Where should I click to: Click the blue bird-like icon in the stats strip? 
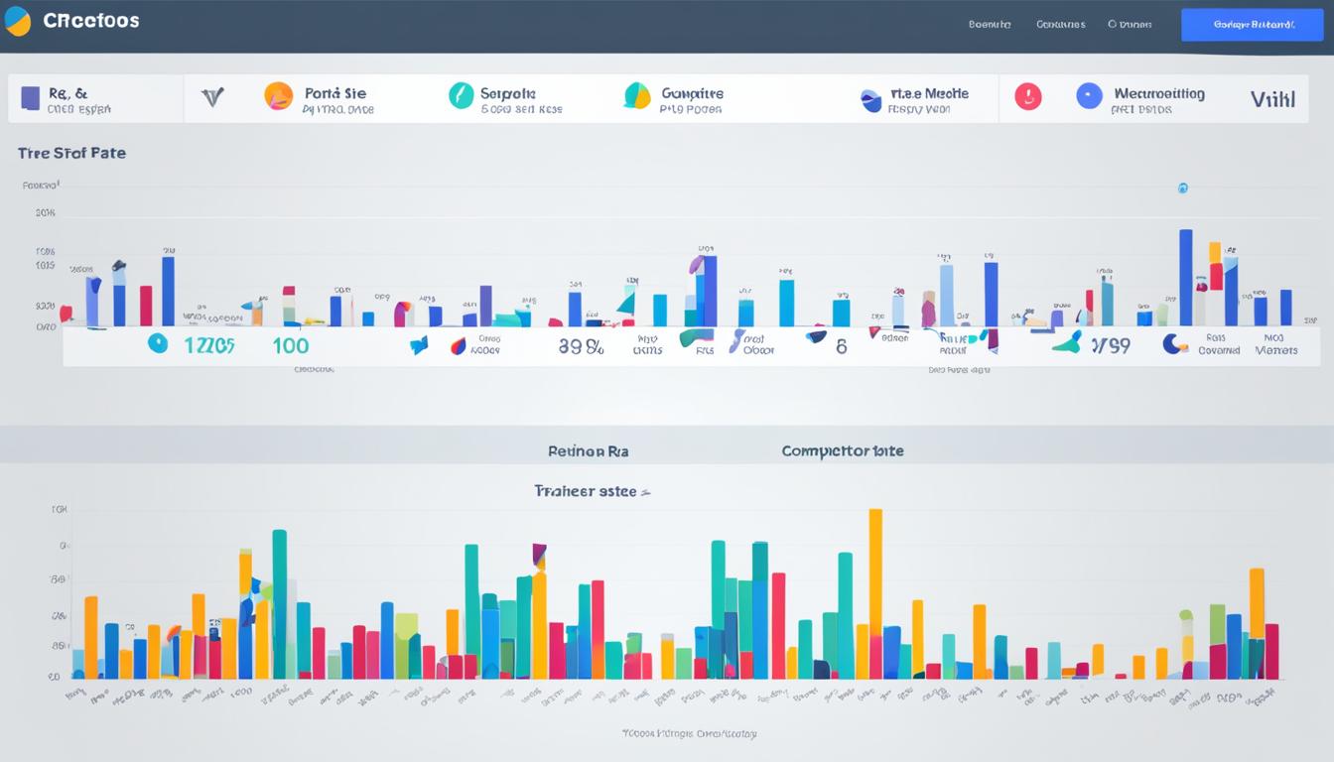[x=419, y=345]
